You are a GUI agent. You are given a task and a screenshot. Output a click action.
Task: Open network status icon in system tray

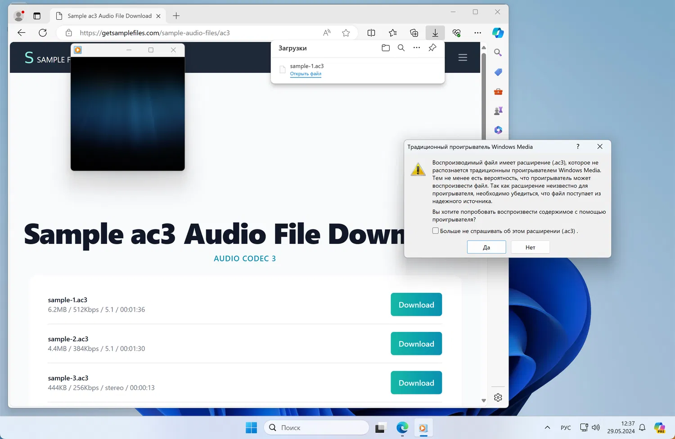[x=584, y=427]
